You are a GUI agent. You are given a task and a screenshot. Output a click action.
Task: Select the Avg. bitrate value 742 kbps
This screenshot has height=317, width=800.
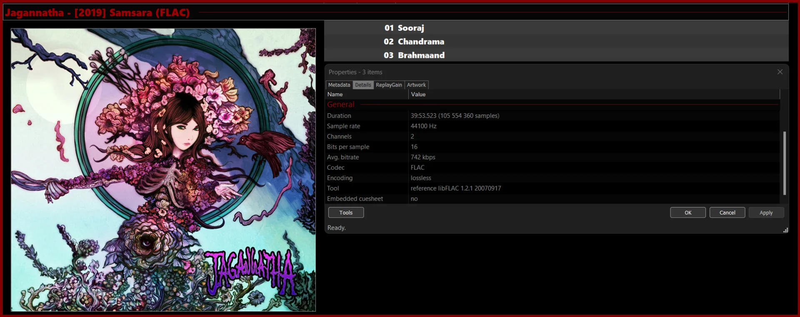pos(423,157)
